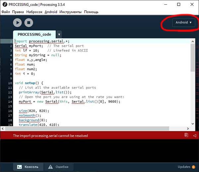Click line 1 import processing.serial text

pyautogui.click(x=42, y=41)
